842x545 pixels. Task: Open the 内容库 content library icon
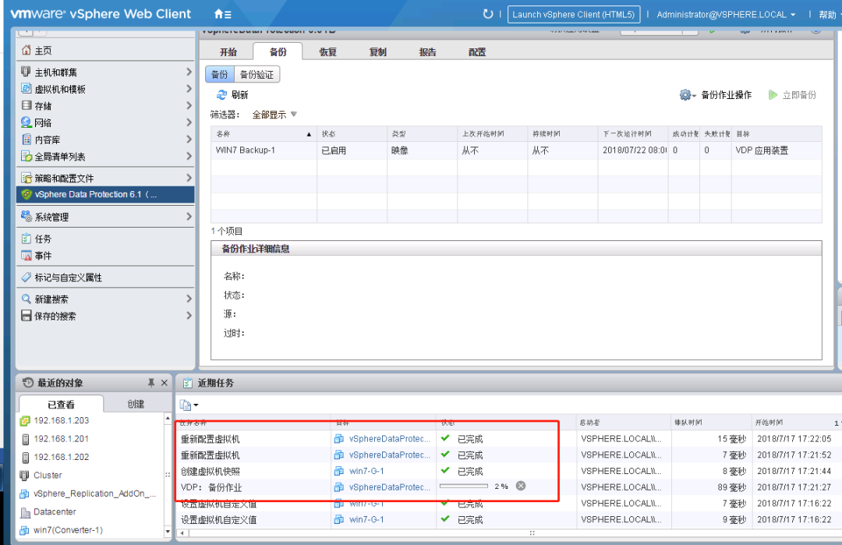coord(26,140)
